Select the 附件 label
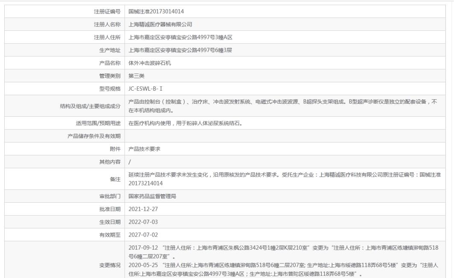This screenshot has width=454, height=278. pos(115,149)
